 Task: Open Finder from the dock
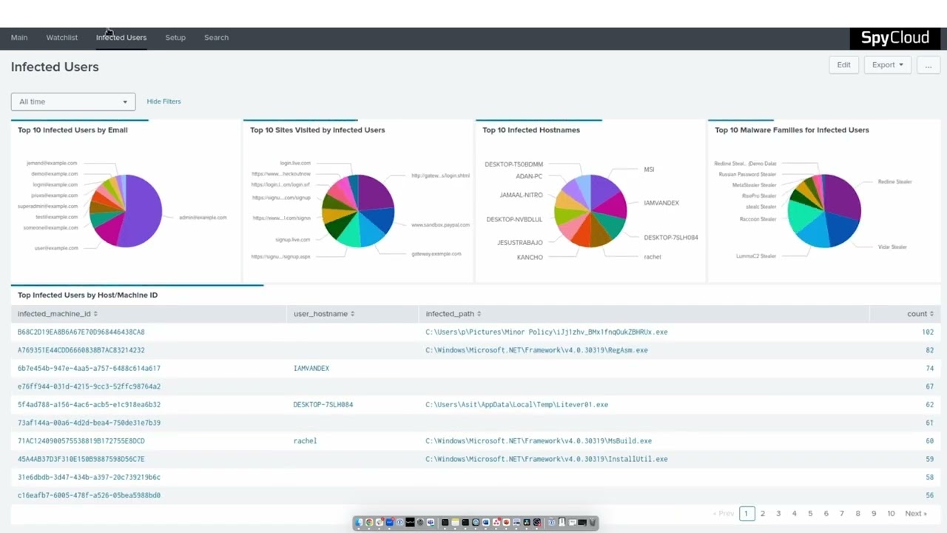[x=359, y=522]
